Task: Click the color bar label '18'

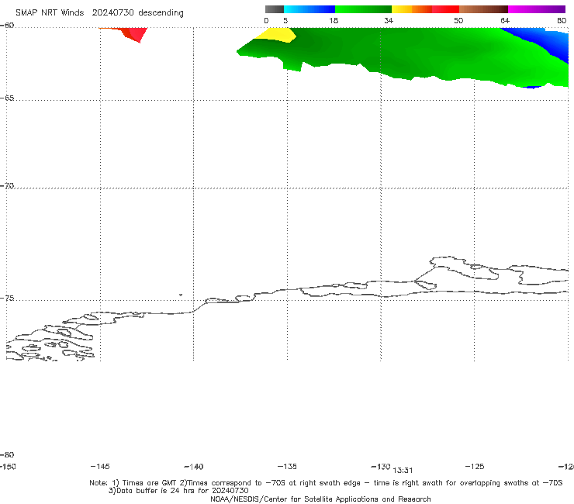Action: pyautogui.click(x=334, y=20)
